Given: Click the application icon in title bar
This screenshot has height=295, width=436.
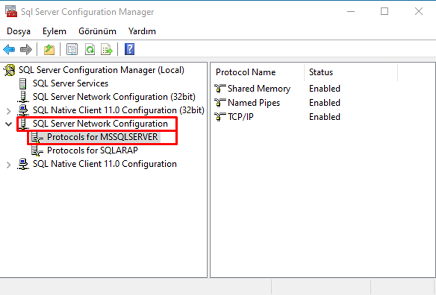Looking at the screenshot, I should coord(11,11).
